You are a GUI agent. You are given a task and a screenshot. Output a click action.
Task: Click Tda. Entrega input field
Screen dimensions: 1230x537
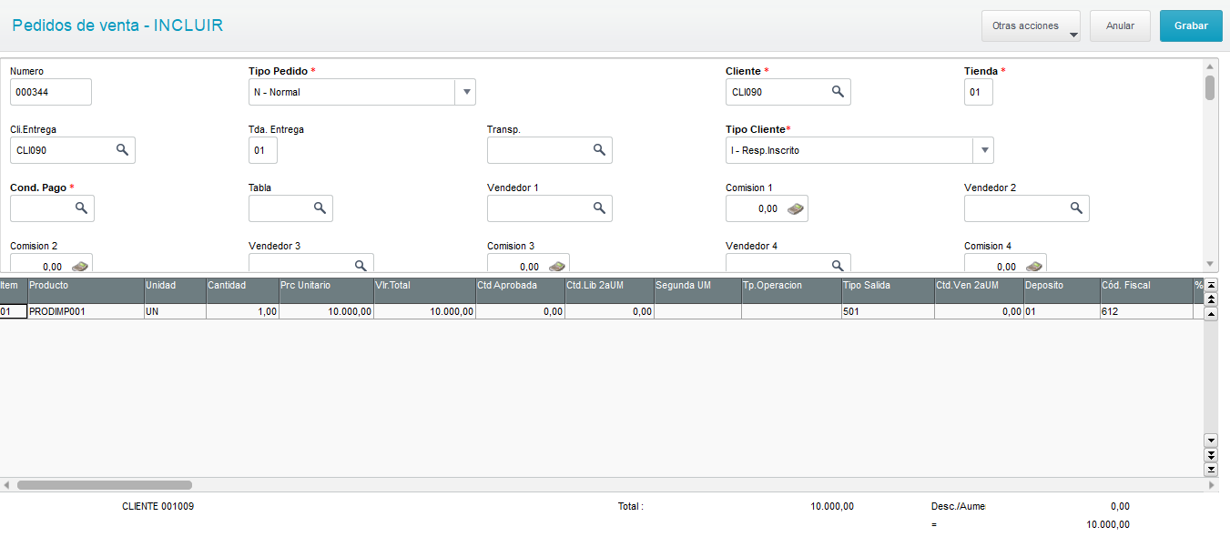[263, 150]
